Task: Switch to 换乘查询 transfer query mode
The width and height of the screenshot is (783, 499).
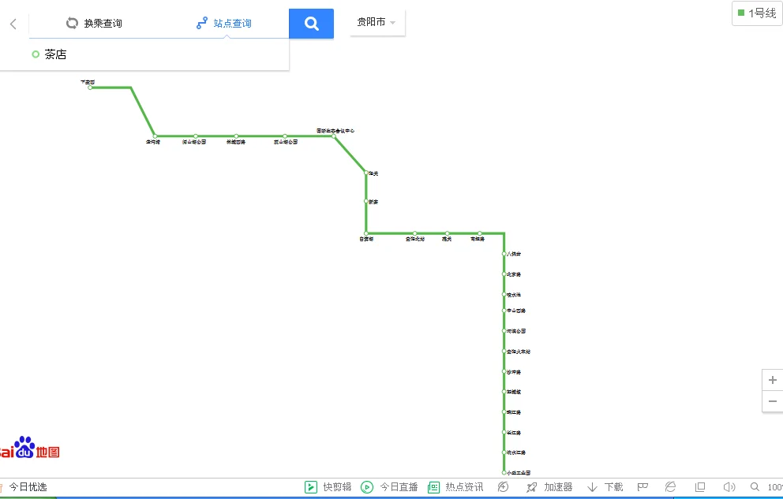Action: pos(94,23)
